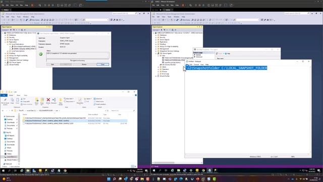This screenshot has height=182, width=323.
Task: Open Easy access dropdown in File Explorer
Action: pyautogui.click(x=69, y=102)
